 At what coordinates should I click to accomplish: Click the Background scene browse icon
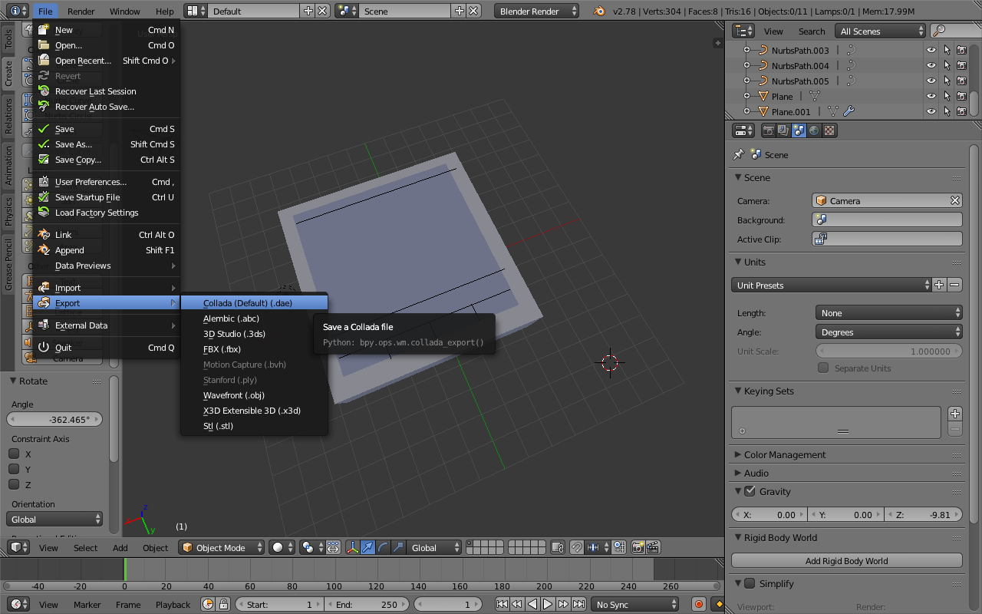pyautogui.click(x=821, y=220)
